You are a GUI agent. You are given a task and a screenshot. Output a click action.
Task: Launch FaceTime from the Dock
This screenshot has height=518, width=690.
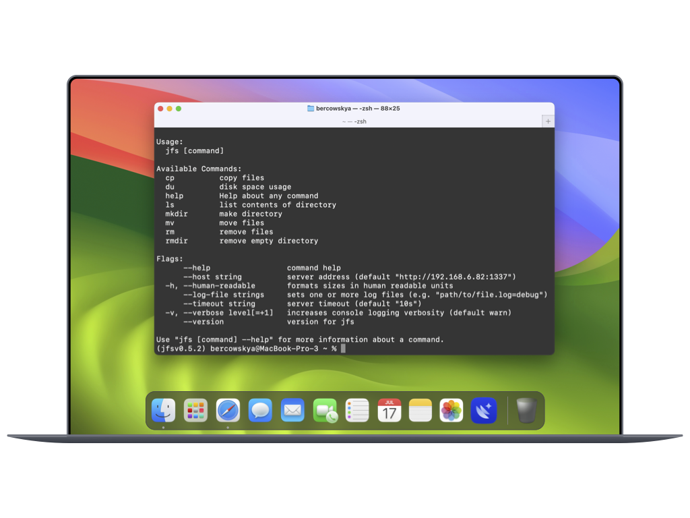[x=325, y=410]
